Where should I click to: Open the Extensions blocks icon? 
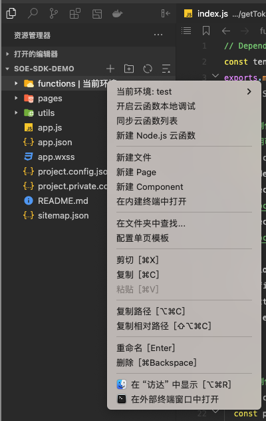pos(74,13)
